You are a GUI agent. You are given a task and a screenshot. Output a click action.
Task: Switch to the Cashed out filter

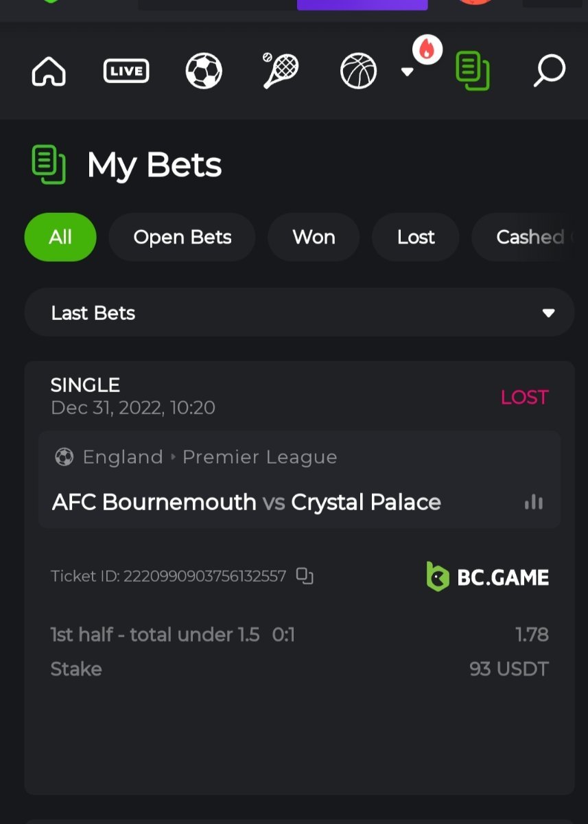pyautogui.click(x=530, y=238)
